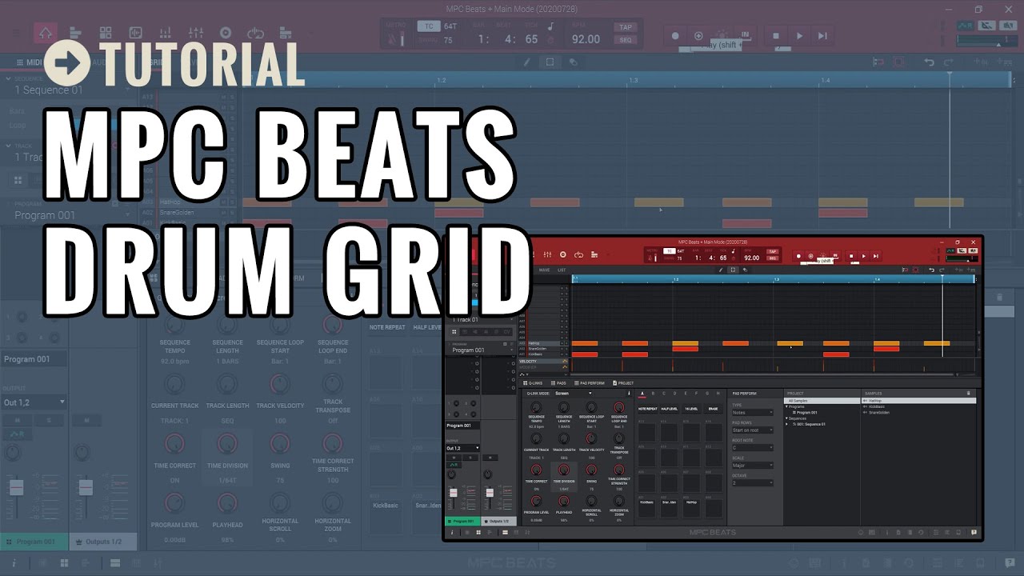
Task: Click the TAP tempo button in inset window
Action: [772, 251]
